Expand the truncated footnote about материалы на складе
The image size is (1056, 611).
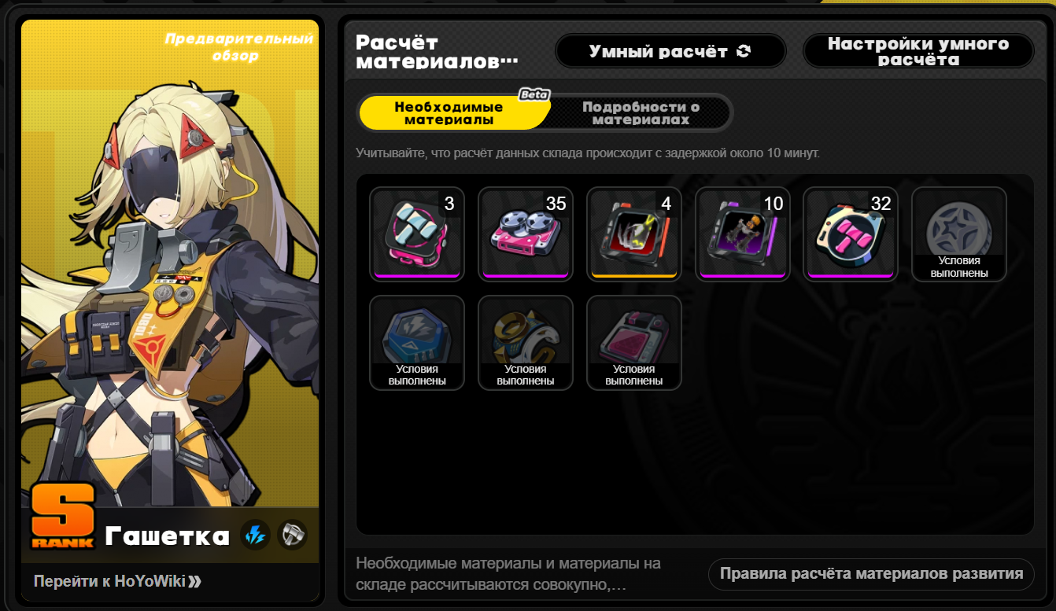pyautogui.click(x=509, y=574)
